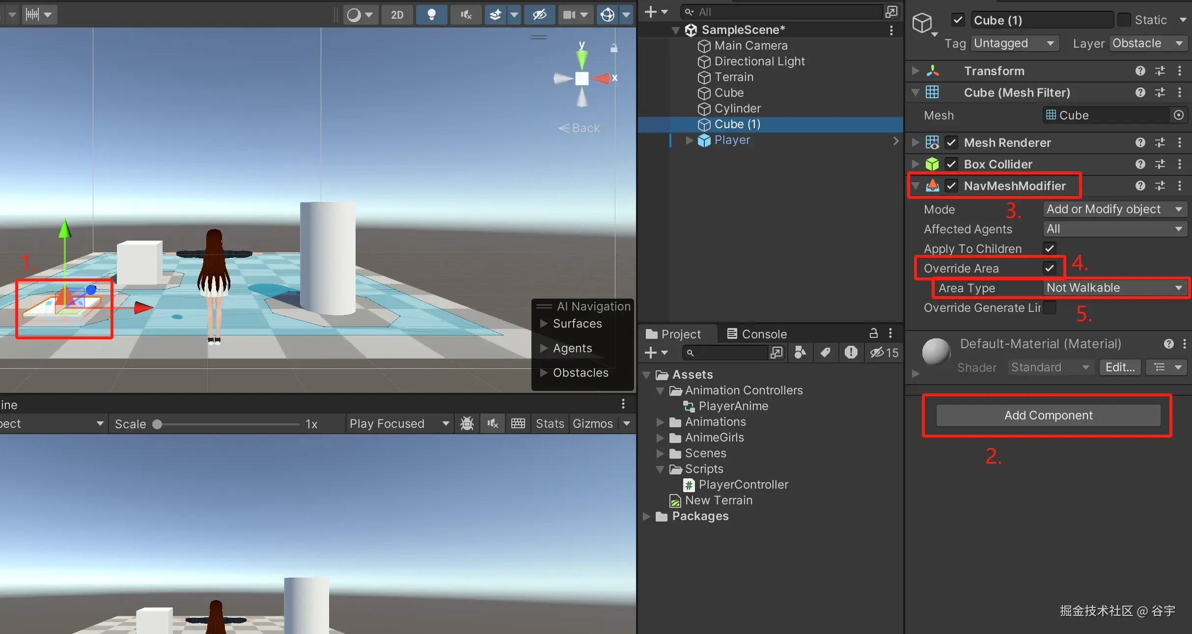Screen dimensions: 1192x634
Task: Open NavMeshModifier help icon
Action: click(x=1140, y=186)
